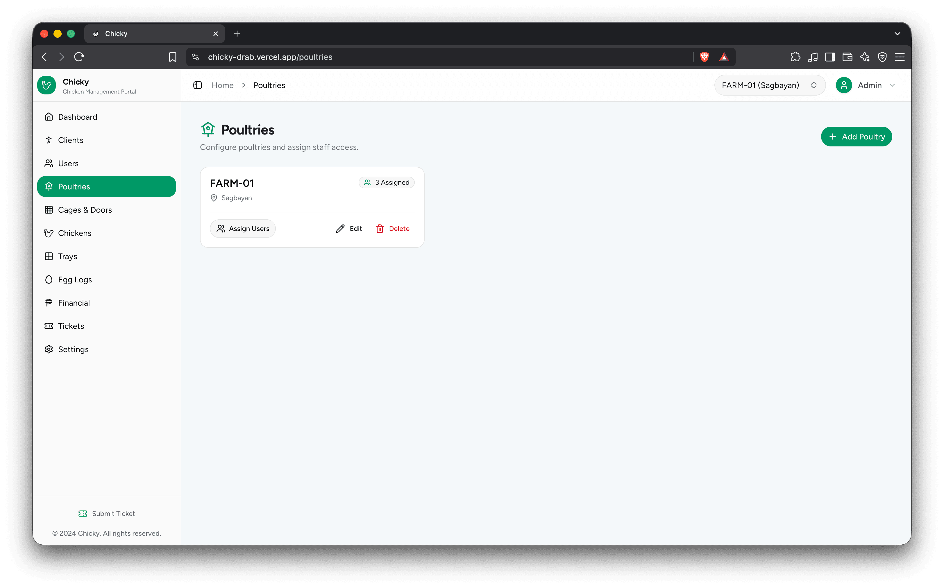Click the 3 Assigned badge
The image size is (944, 588).
387,182
